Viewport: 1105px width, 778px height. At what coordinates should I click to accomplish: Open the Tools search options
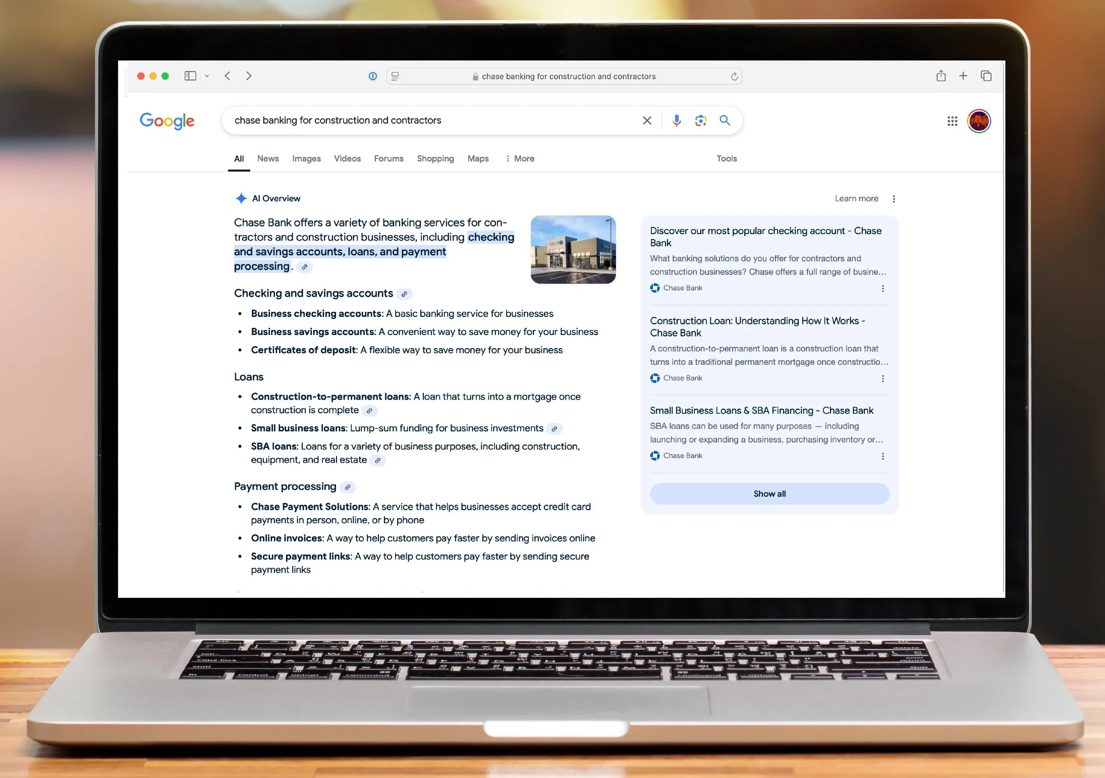point(727,158)
